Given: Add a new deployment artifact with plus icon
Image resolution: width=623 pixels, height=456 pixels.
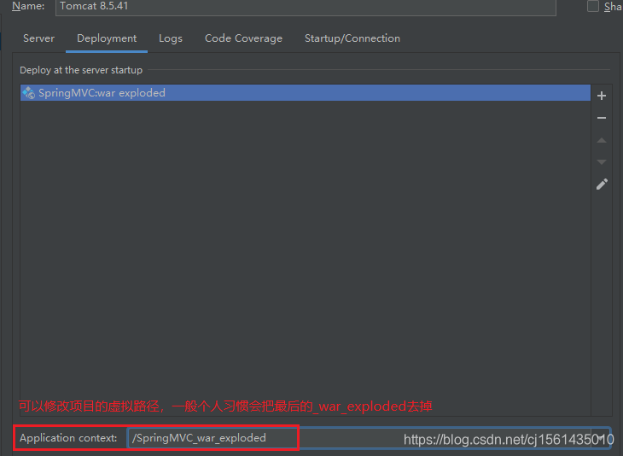Looking at the screenshot, I should 602,96.
